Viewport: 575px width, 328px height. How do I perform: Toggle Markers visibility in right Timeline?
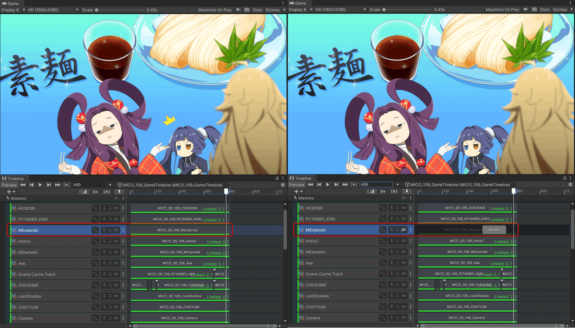pyautogui.click(x=403, y=198)
